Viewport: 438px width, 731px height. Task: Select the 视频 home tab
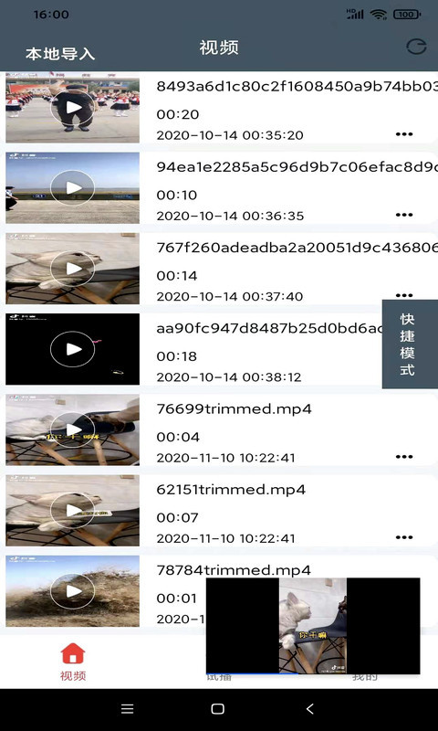(73, 662)
